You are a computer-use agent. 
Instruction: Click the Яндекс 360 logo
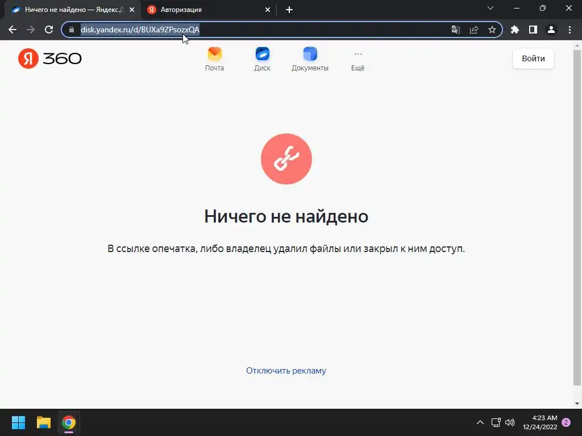(x=50, y=58)
